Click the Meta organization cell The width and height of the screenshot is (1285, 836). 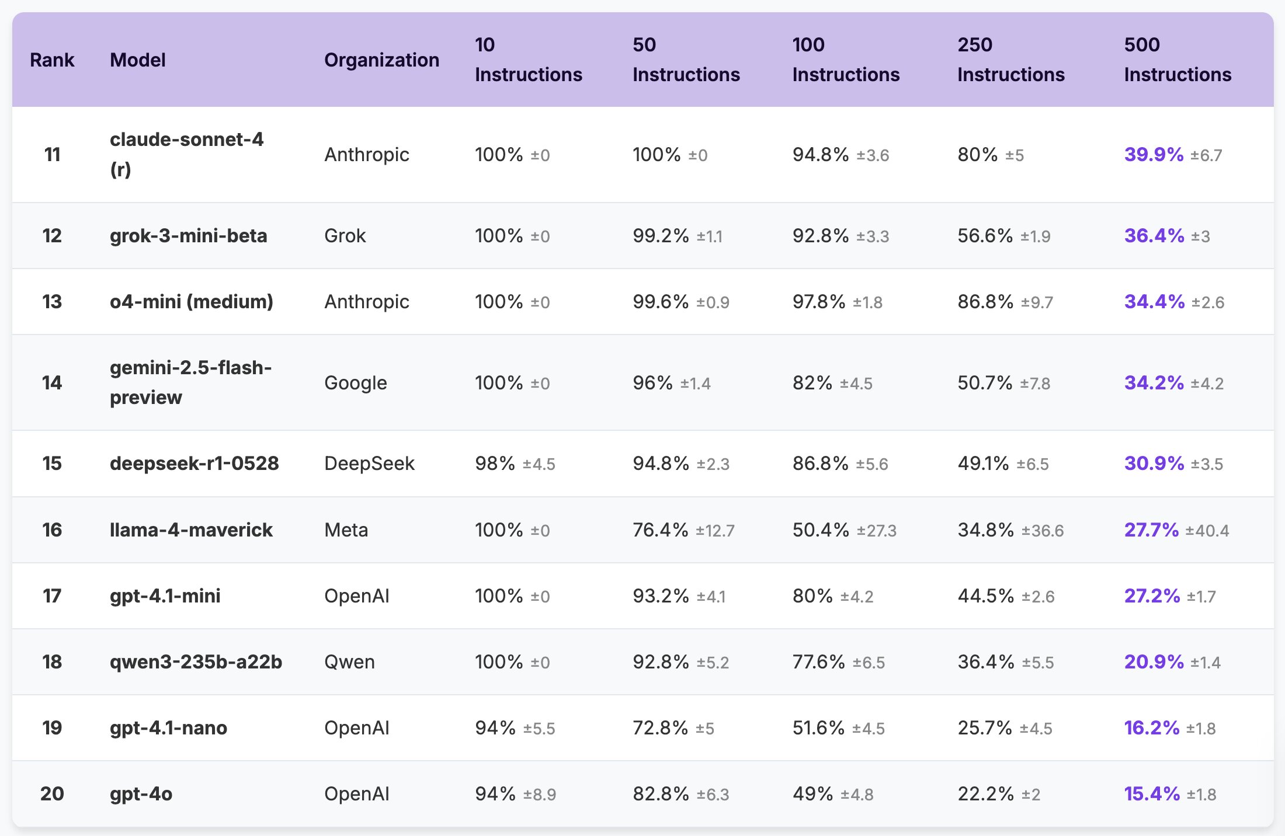[346, 530]
